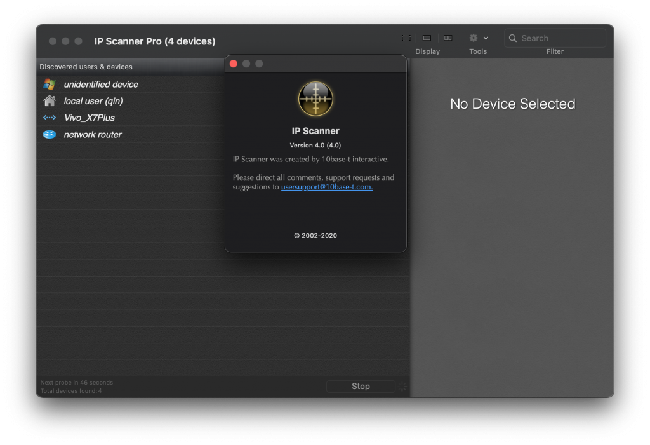
Task: Click the IP Scanner crosshair app icon
Action: pyautogui.click(x=315, y=99)
